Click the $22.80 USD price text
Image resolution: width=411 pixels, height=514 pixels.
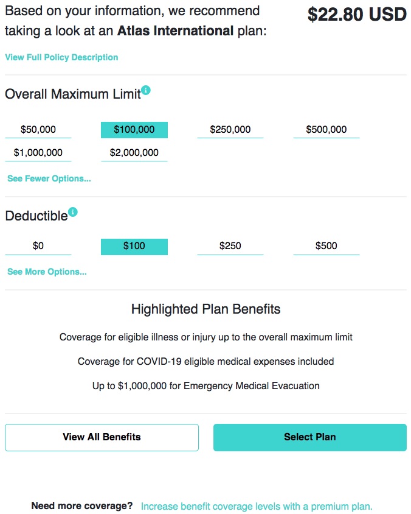click(x=357, y=15)
